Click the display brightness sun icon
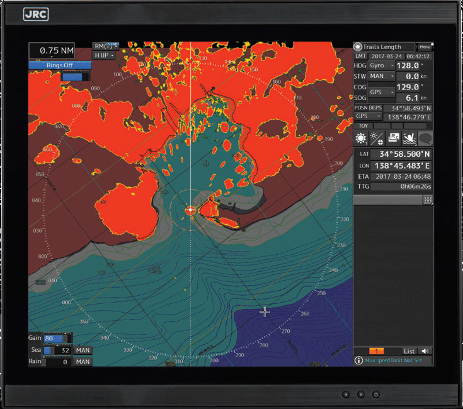Screen dimensions: 463x409 361,139
